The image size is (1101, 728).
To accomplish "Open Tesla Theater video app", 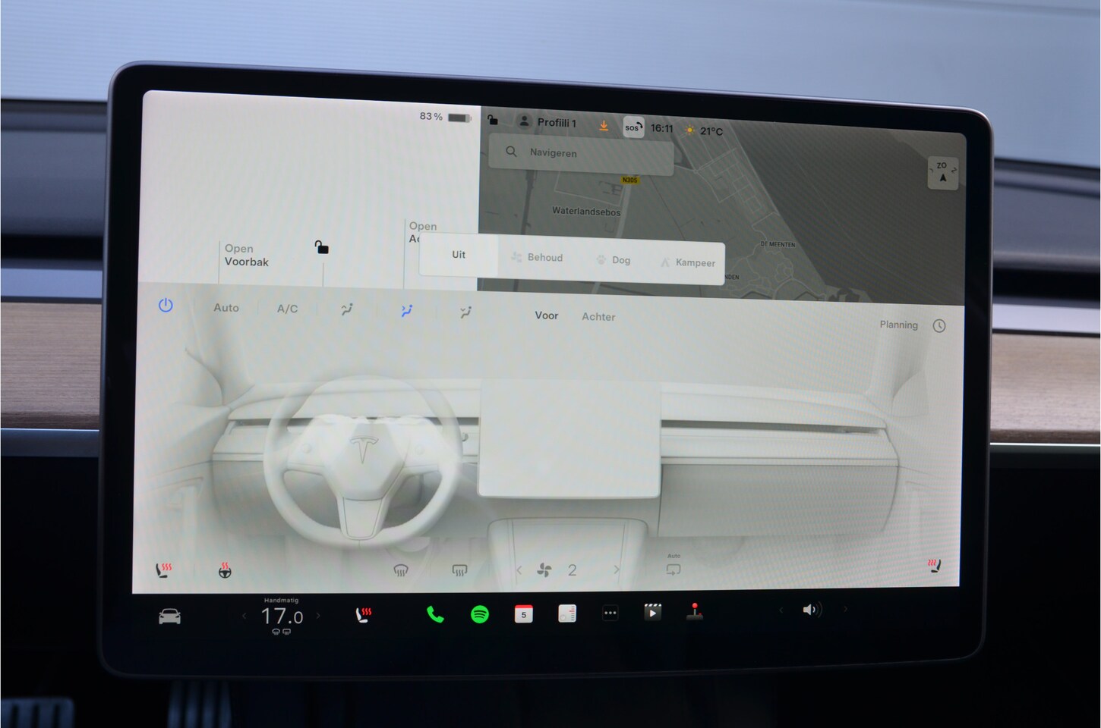I will [652, 612].
